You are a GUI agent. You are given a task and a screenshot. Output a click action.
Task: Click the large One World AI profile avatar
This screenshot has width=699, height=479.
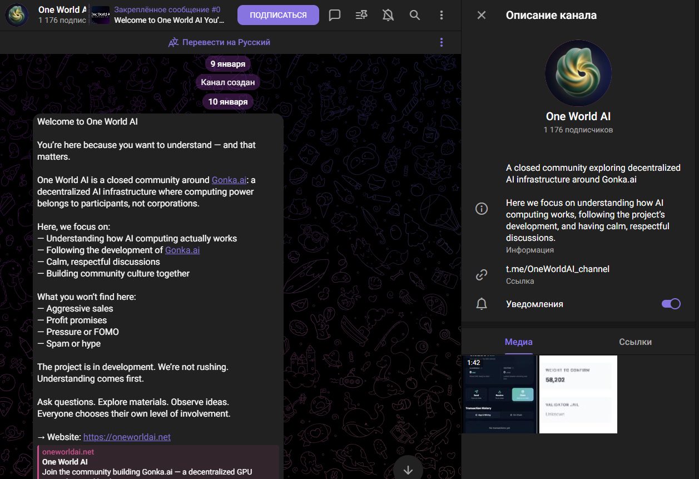578,73
